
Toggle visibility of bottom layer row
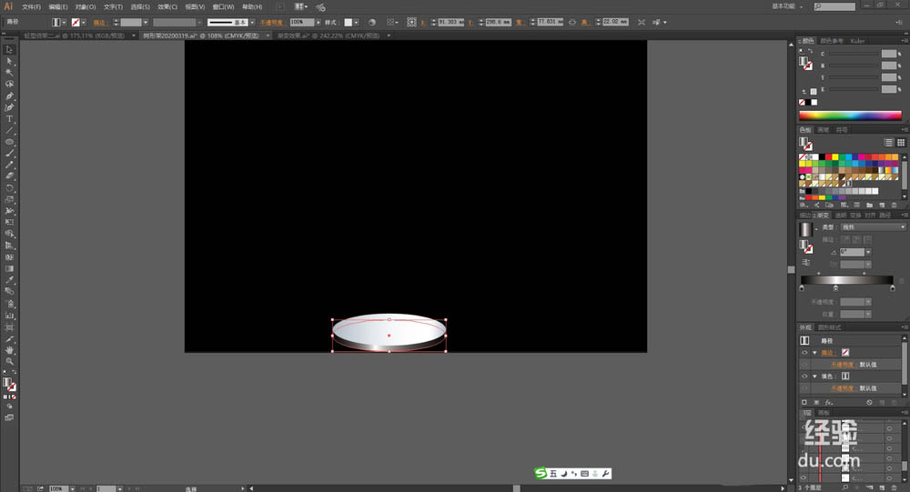click(804, 478)
